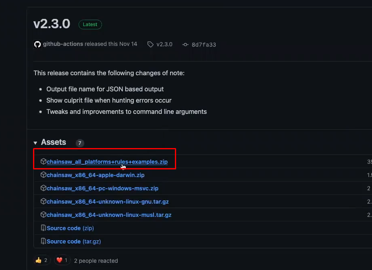Open the v2.3.0 release title

pos(52,24)
